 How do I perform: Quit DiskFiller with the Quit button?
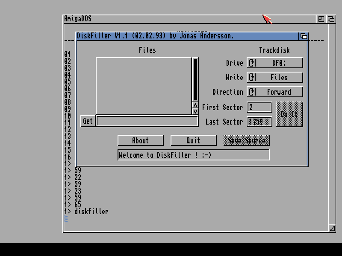[194, 140]
